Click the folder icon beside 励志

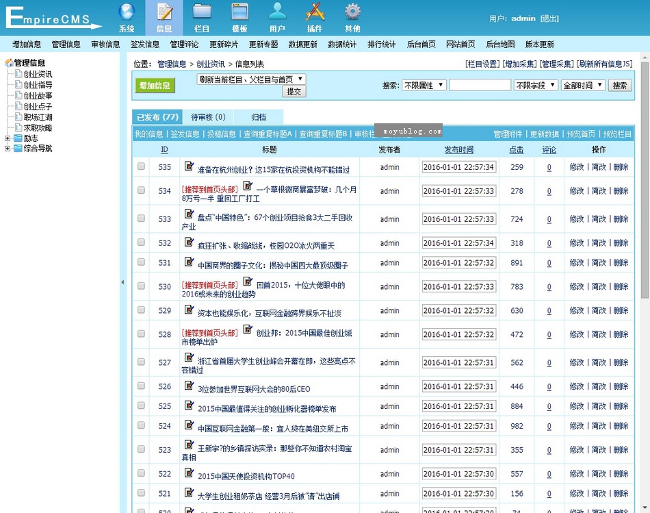pos(18,138)
